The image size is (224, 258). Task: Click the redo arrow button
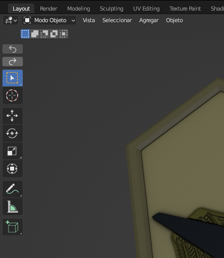click(x=13, y=62)
